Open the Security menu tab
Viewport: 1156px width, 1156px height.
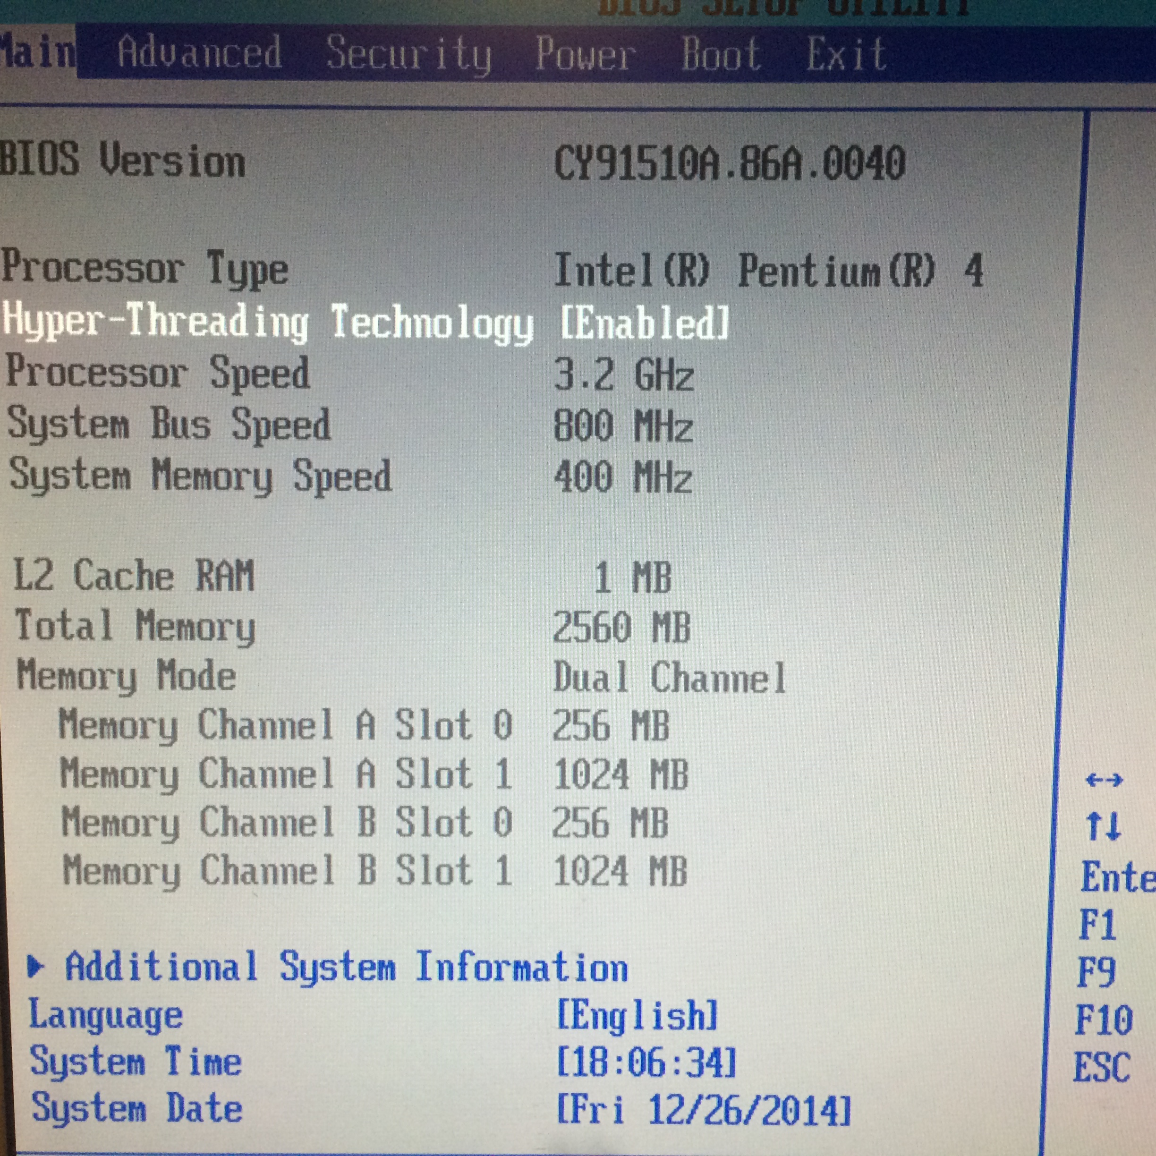[409, 55]
